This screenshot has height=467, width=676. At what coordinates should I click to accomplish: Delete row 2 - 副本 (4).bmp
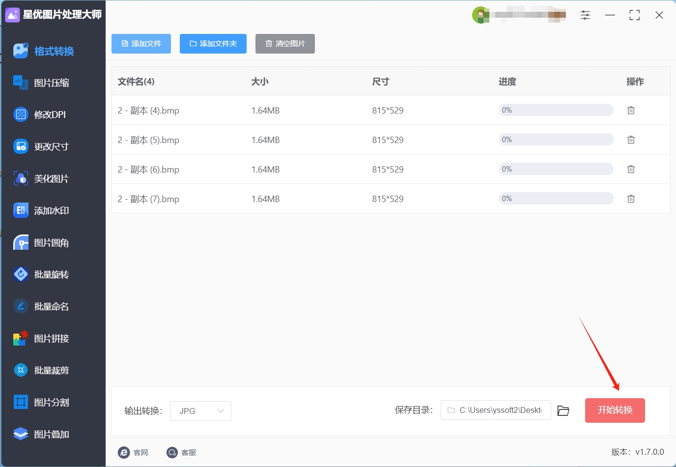pyautogui.click(x=631, y=110)
